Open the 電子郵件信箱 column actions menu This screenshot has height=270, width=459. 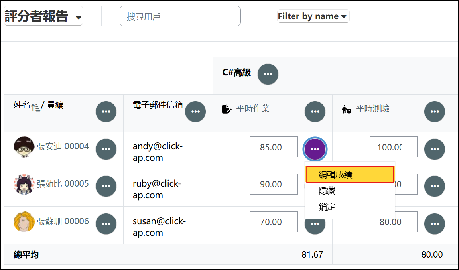point(195,112)
